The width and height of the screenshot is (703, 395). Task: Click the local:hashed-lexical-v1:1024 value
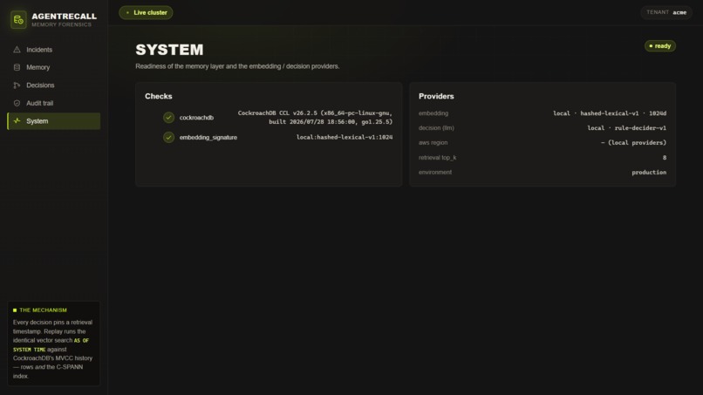click(345, 137)
